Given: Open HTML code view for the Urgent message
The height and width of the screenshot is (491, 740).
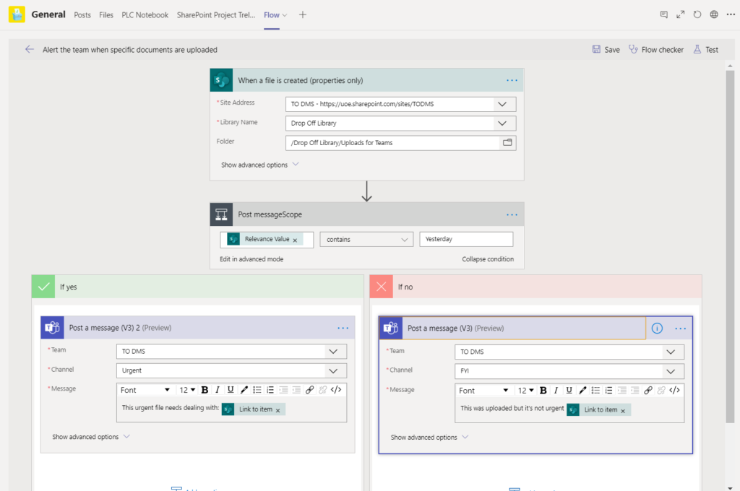Looking at the screenshot, I should 335,389.
